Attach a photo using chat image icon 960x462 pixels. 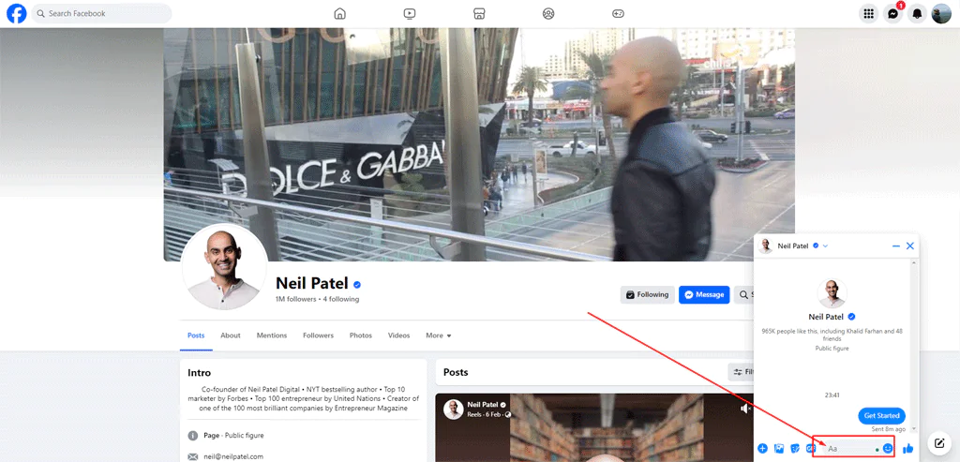coord(779,449)
